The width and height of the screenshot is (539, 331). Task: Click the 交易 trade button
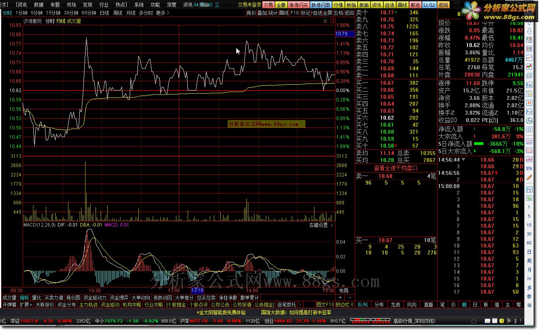click(x=268, y=5)
